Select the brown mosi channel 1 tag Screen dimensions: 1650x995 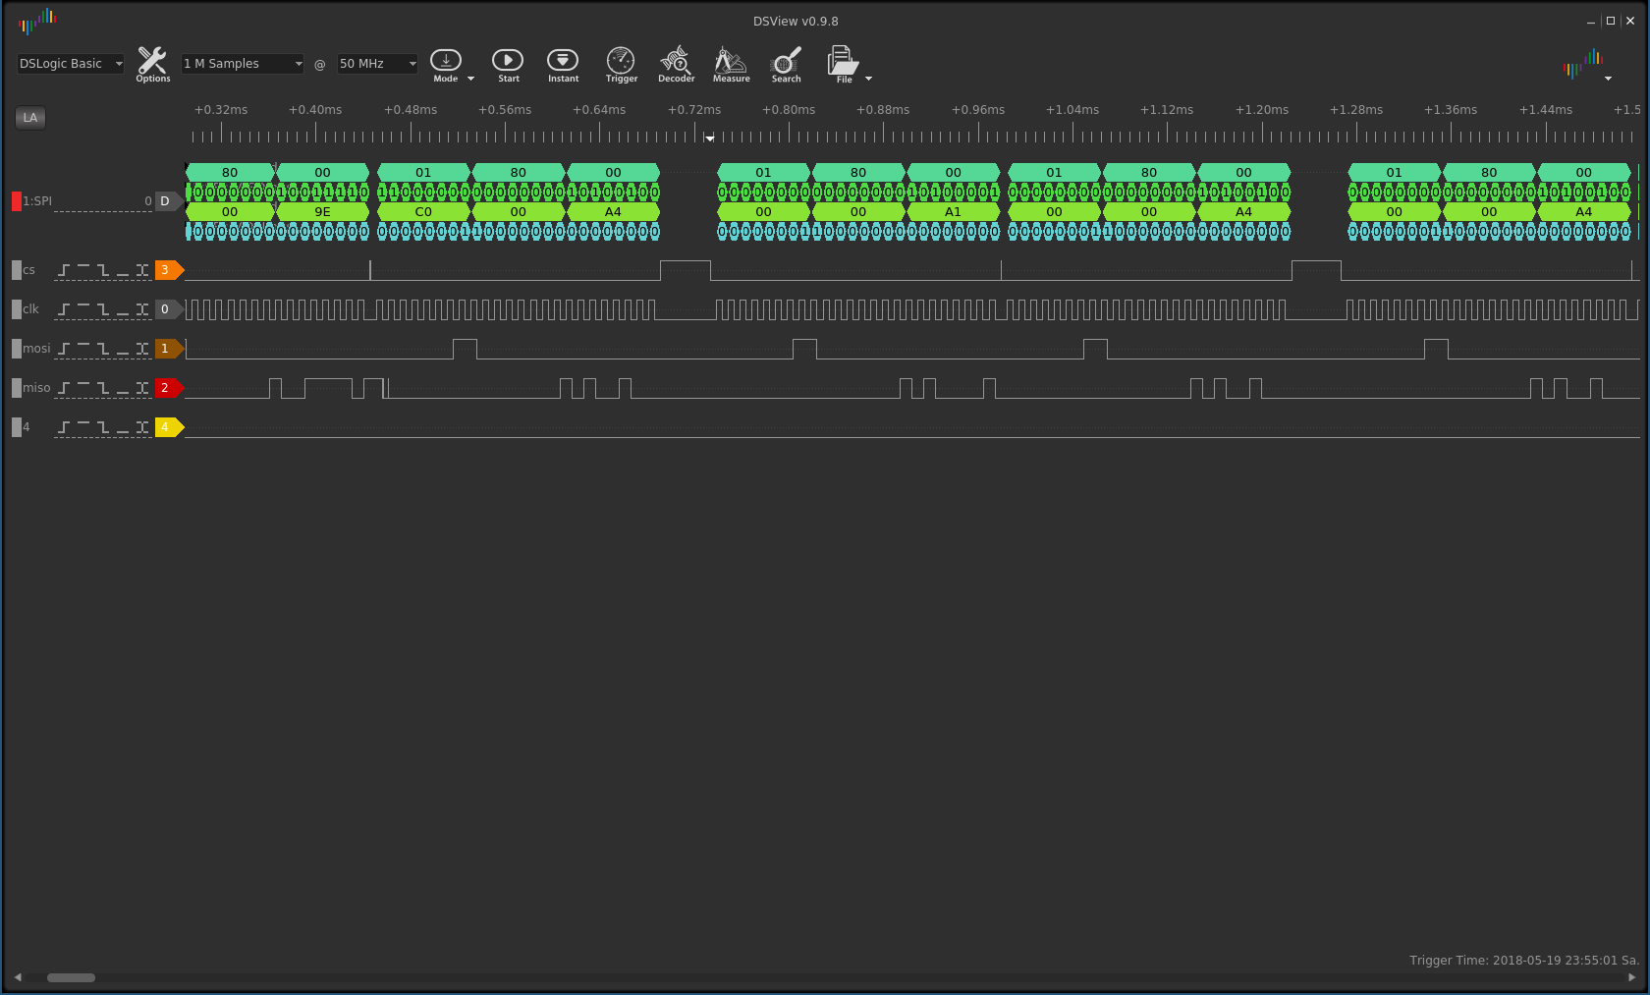click(169, 349)
